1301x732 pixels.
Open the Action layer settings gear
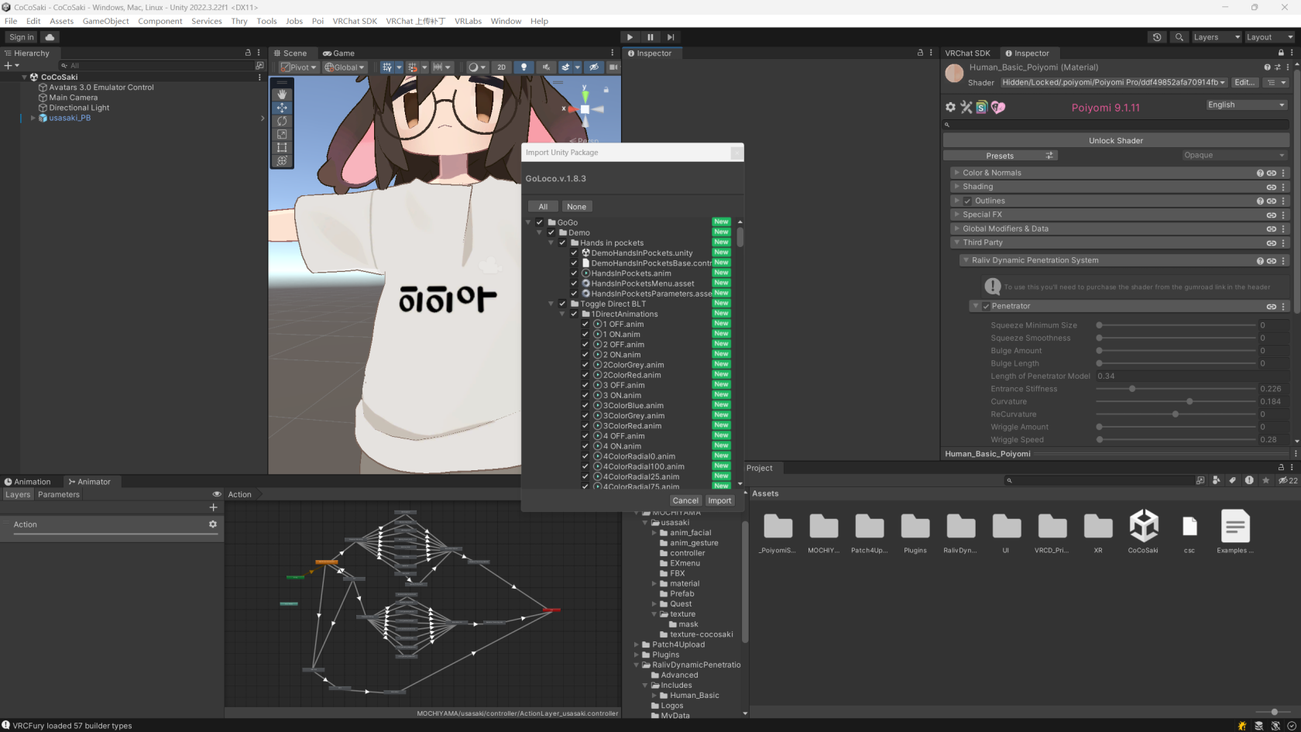[x=213, y=524]
